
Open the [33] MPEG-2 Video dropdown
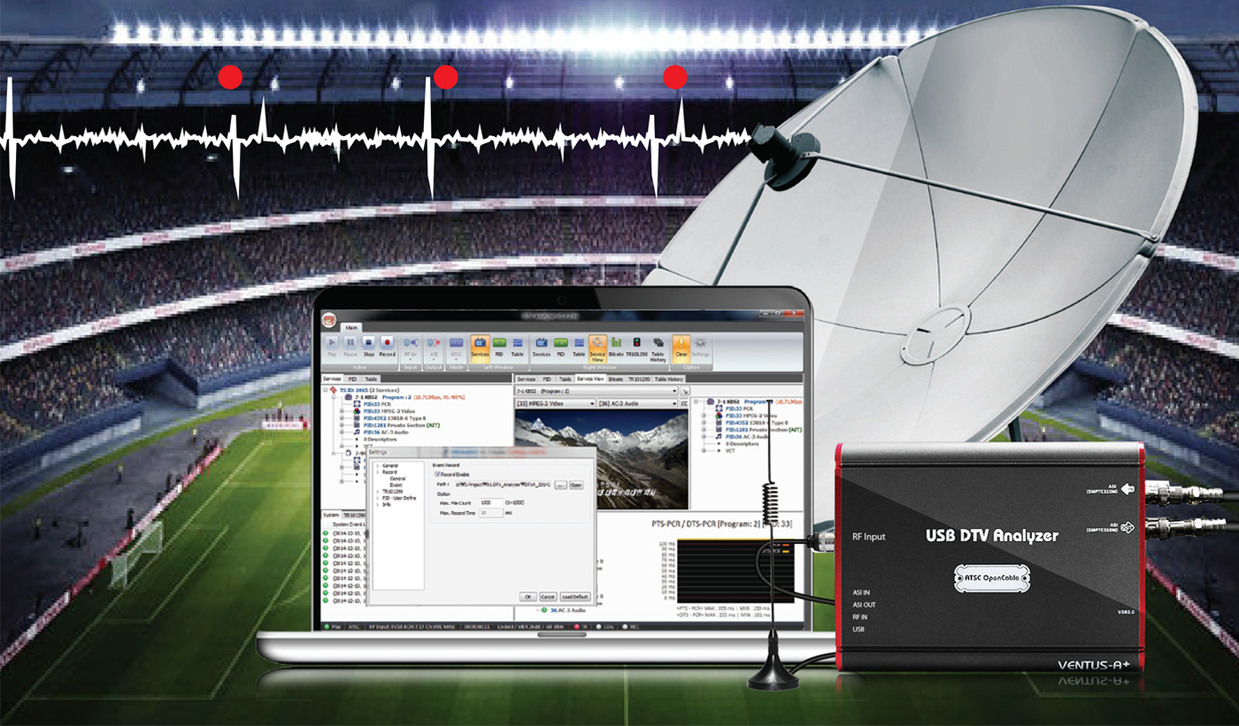tap(556, 403)
